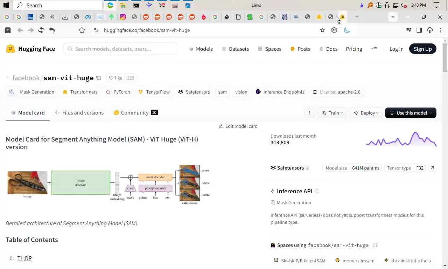Open the Instagram browser tab
Image resolution: width=448 pixels, height=269 pixels.
[x=123, y=17]
